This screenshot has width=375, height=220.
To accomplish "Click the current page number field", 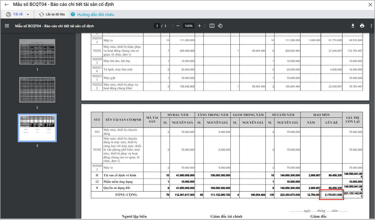I will tap(157, 26).
